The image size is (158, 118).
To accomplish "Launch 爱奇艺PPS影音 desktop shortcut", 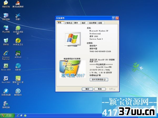I will [18, 81].
